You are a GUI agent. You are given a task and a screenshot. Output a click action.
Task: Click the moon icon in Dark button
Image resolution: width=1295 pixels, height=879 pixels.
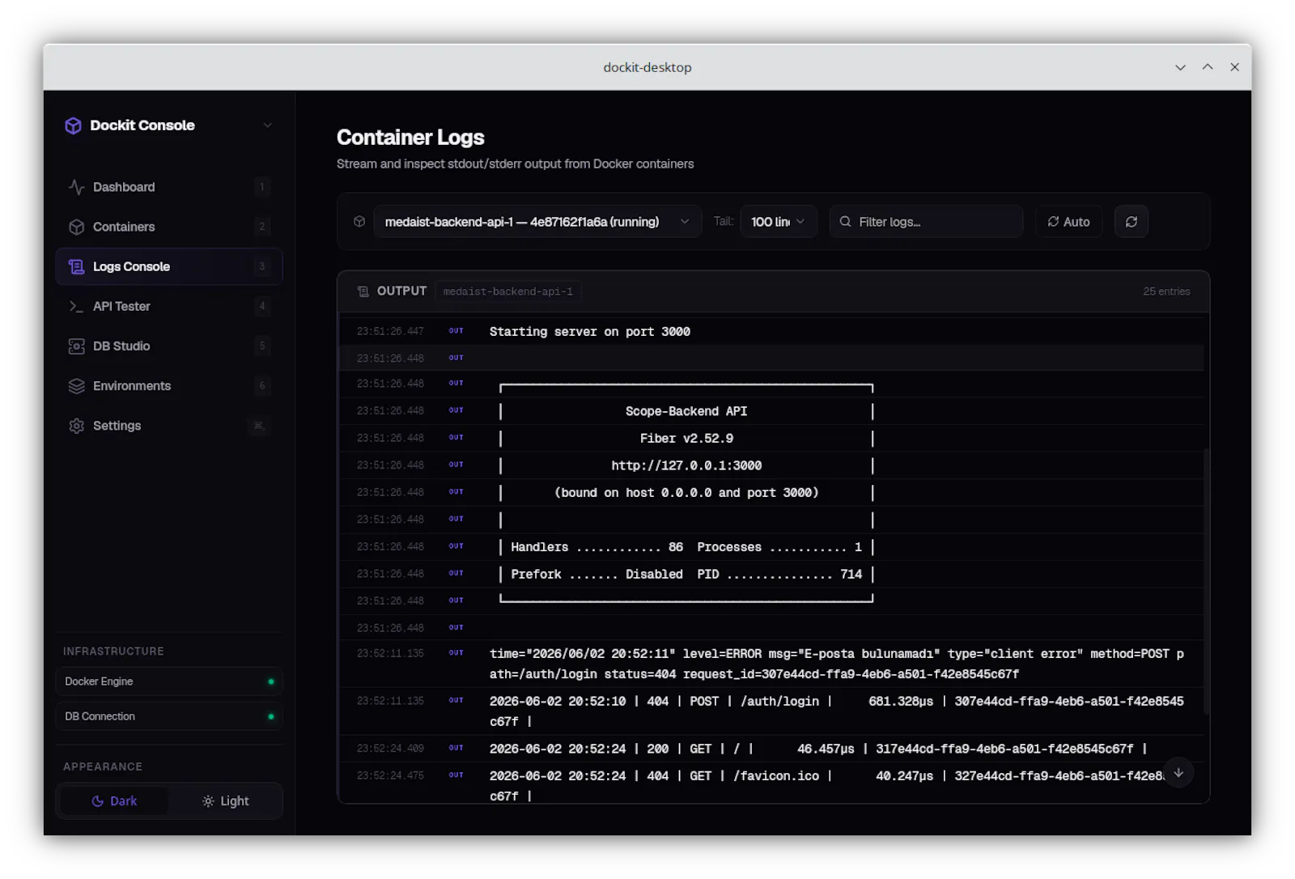pyautogui.click(x=97, y=800)
